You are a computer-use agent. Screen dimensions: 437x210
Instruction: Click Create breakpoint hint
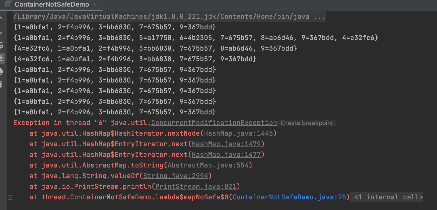coord(307,123)
